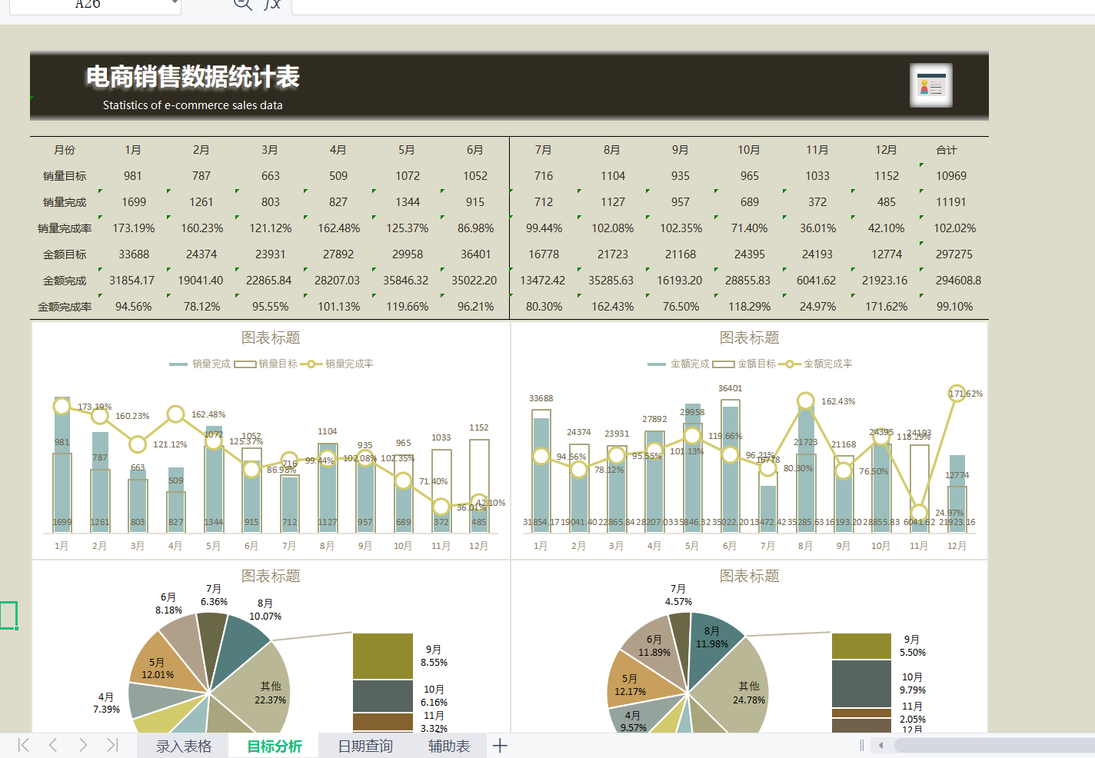Select the 金额完成 legend entry in the chart

[x=679, y=364]
